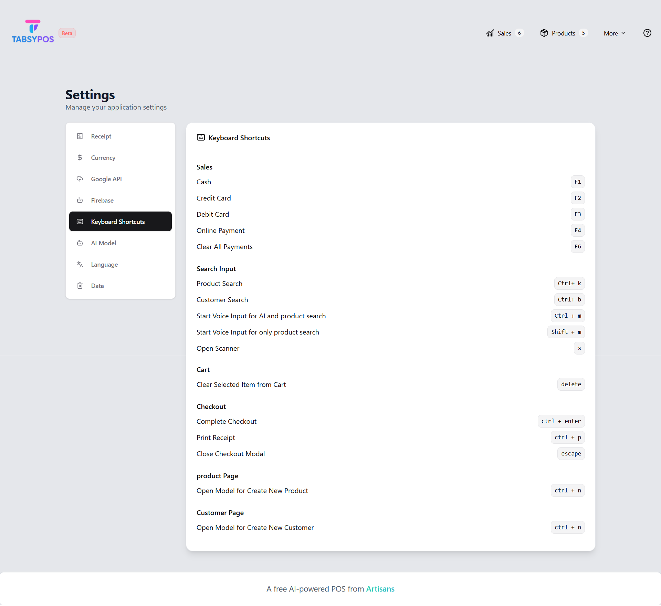Open Firebase settings

point(120,201)
